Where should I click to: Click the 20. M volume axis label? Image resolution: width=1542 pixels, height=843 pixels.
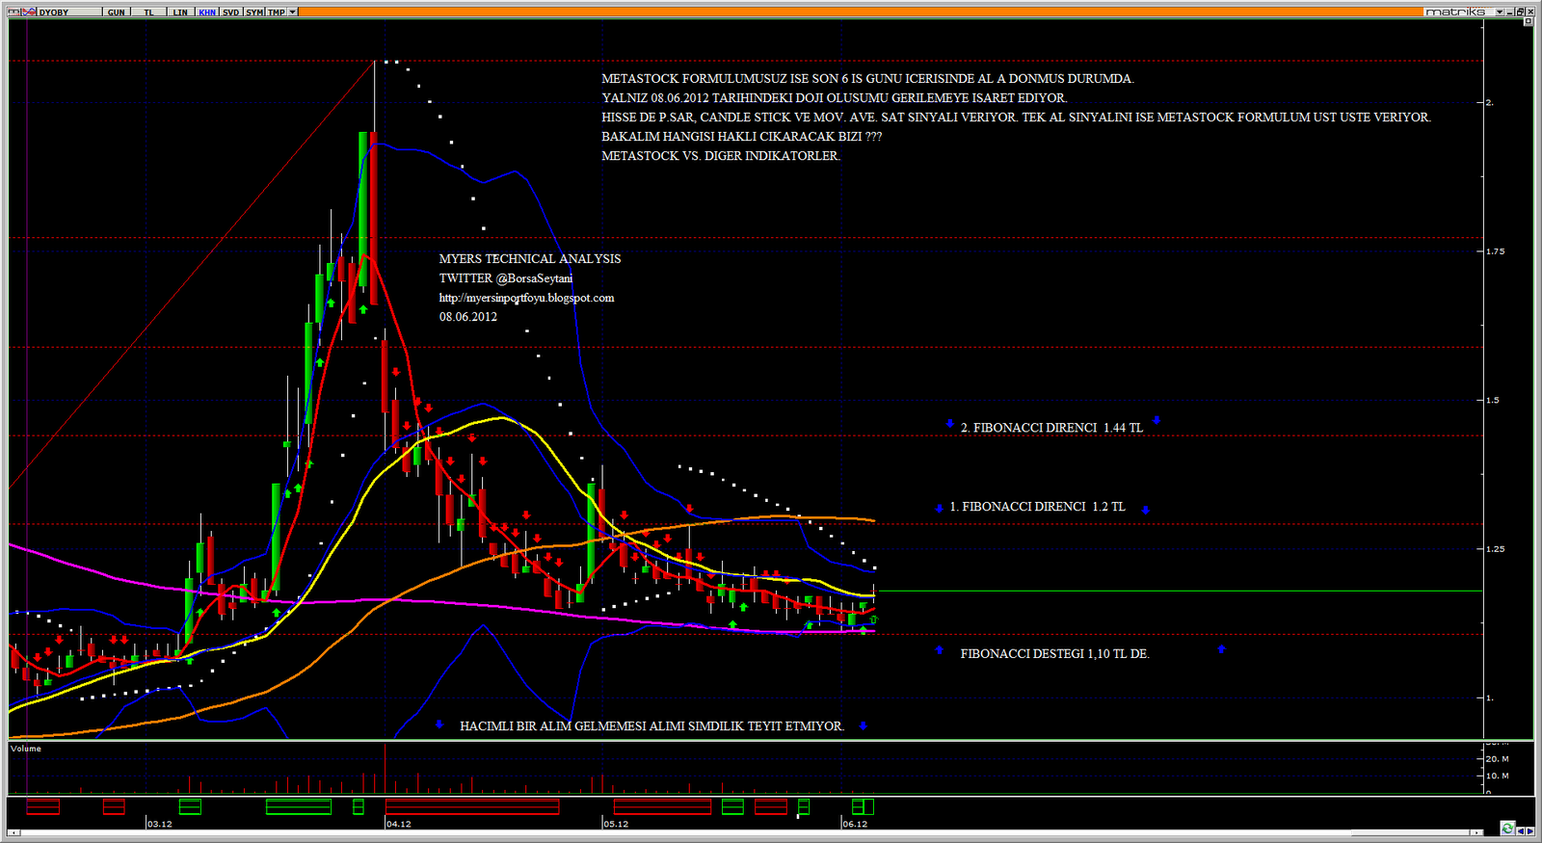(x=1498, y=759)
